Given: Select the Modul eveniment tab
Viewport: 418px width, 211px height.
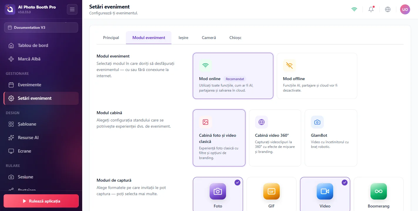Looking at the screenshot, I should pos(149,38).
